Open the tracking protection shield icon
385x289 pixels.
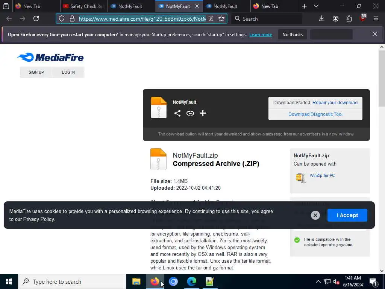(x=62, y=19)
